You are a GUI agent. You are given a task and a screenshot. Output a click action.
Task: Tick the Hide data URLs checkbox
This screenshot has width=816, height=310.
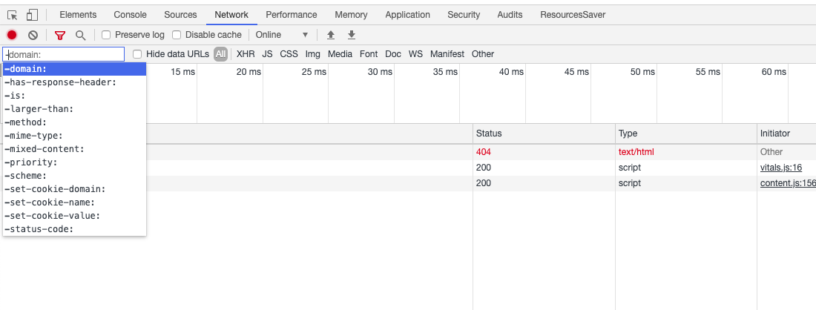pos(137,54)
